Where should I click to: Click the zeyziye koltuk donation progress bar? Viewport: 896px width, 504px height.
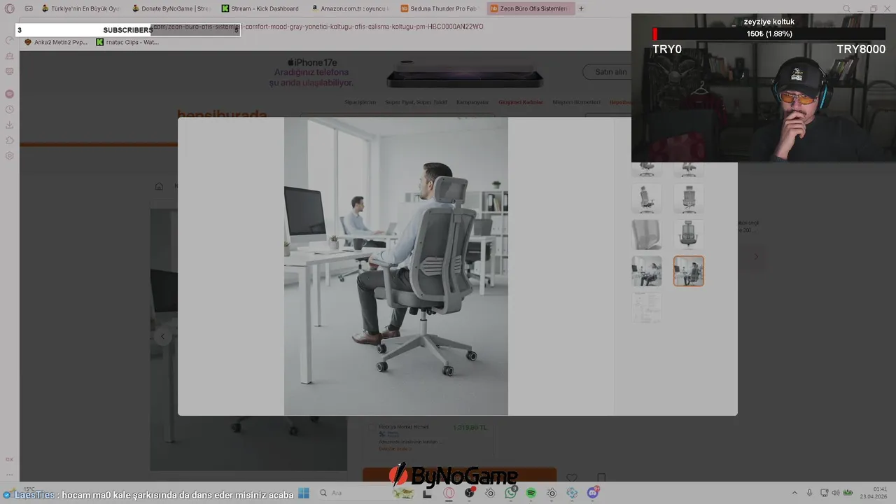769,34
